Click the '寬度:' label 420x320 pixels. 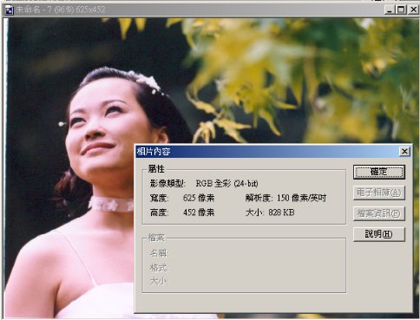(159, 198)
